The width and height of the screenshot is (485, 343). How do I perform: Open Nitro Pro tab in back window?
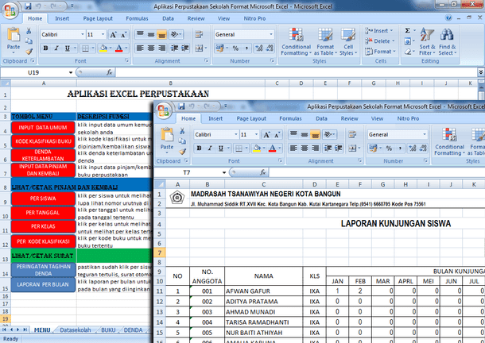click(254, 18)
